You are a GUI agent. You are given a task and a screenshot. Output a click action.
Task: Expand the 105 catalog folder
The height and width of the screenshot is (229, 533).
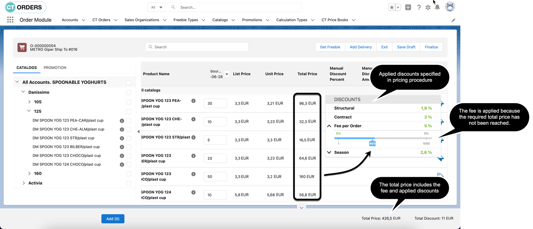coord(29,102)
